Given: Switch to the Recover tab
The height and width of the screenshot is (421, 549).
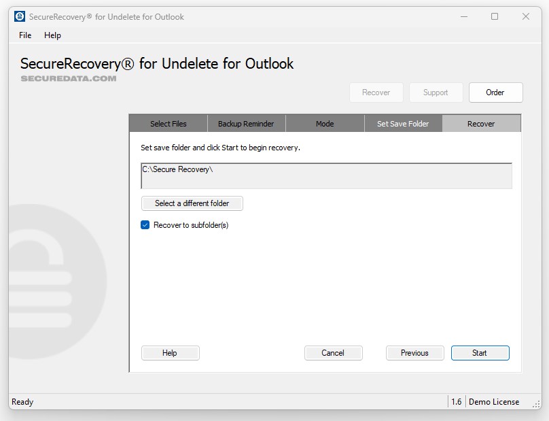Looking at the screenshot, I should coord(481,124).
